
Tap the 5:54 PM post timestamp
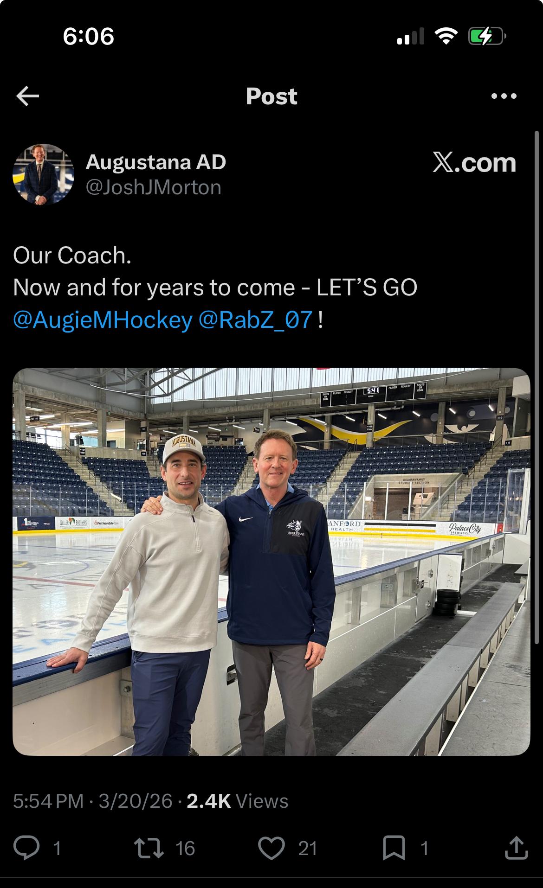tap(48, 801)
